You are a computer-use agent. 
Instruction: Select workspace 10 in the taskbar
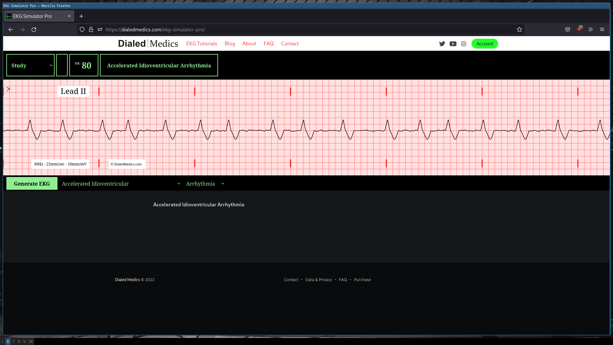coord(31,341)
